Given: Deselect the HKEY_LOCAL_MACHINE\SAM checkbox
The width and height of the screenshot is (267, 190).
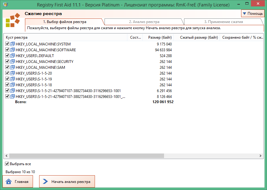Looking at the screenshot, I should [7, 67].
